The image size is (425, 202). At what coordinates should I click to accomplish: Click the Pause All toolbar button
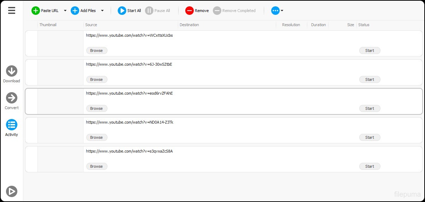click(x=158, y=11)
